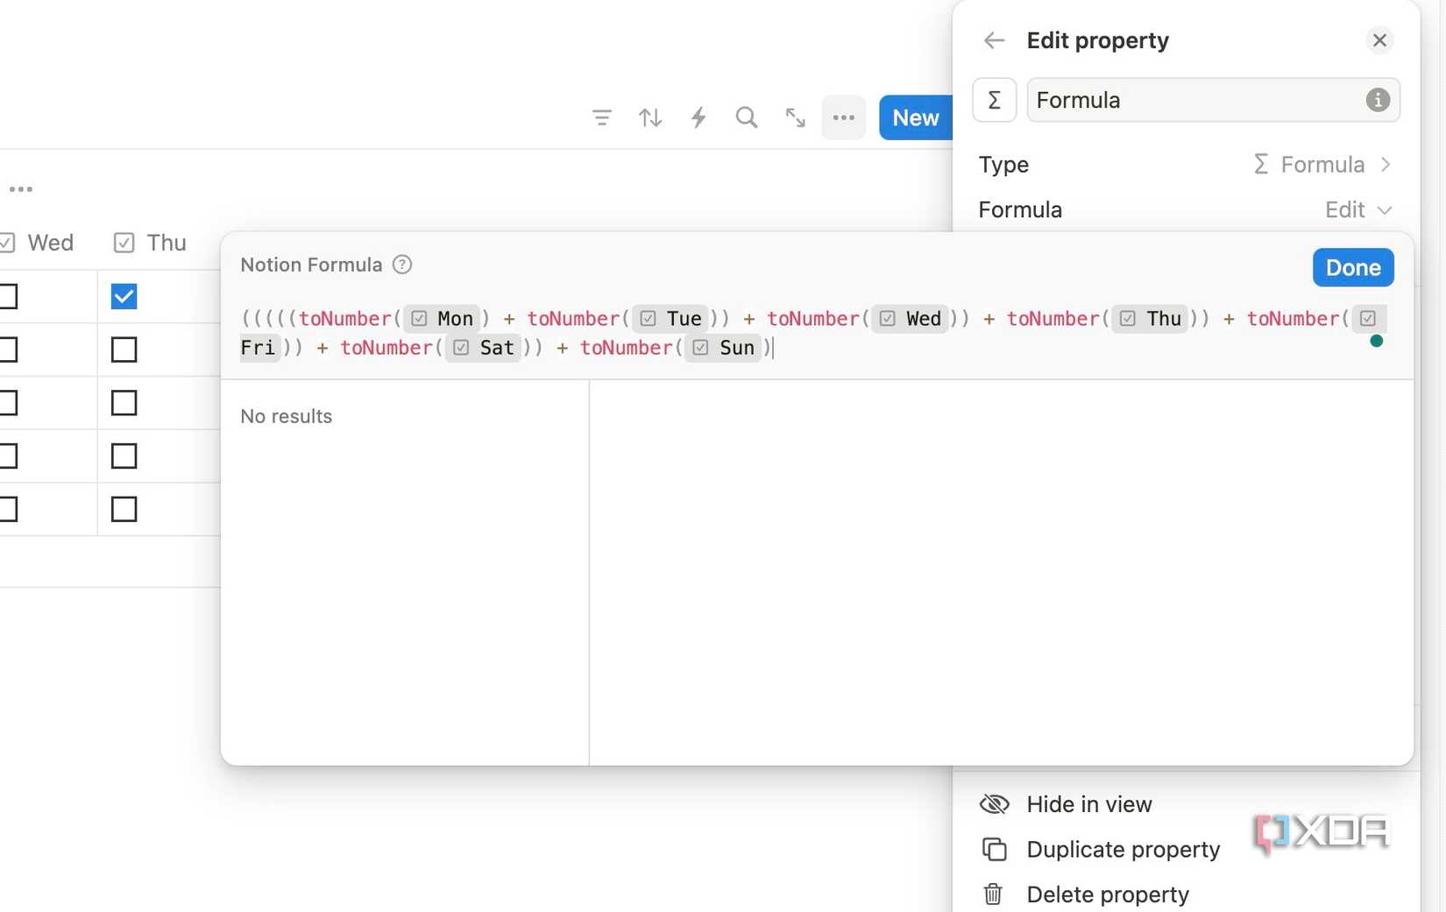
Task: Click the blue New button
Action: tap(916, 117)
